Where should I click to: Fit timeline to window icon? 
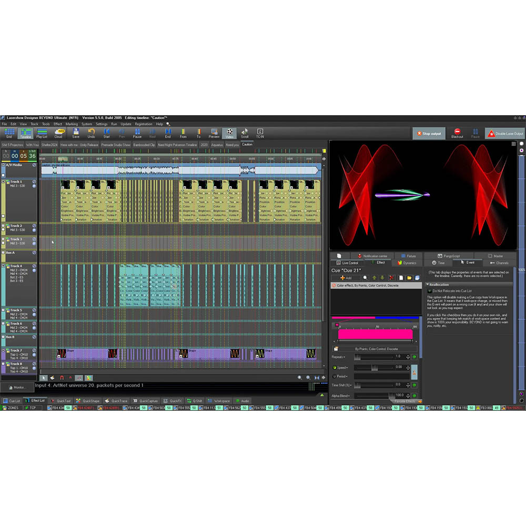tap(317, 378)
